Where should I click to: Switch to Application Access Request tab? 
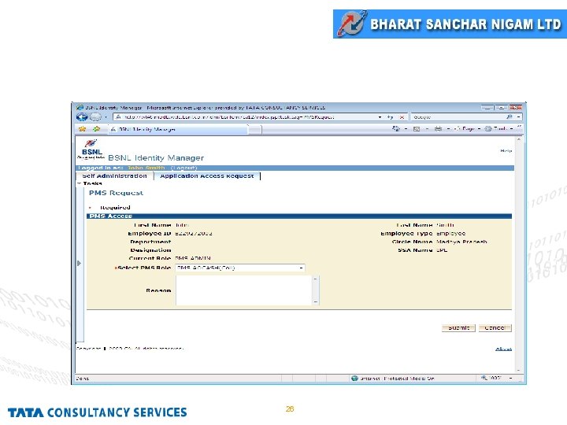(207, 176)
